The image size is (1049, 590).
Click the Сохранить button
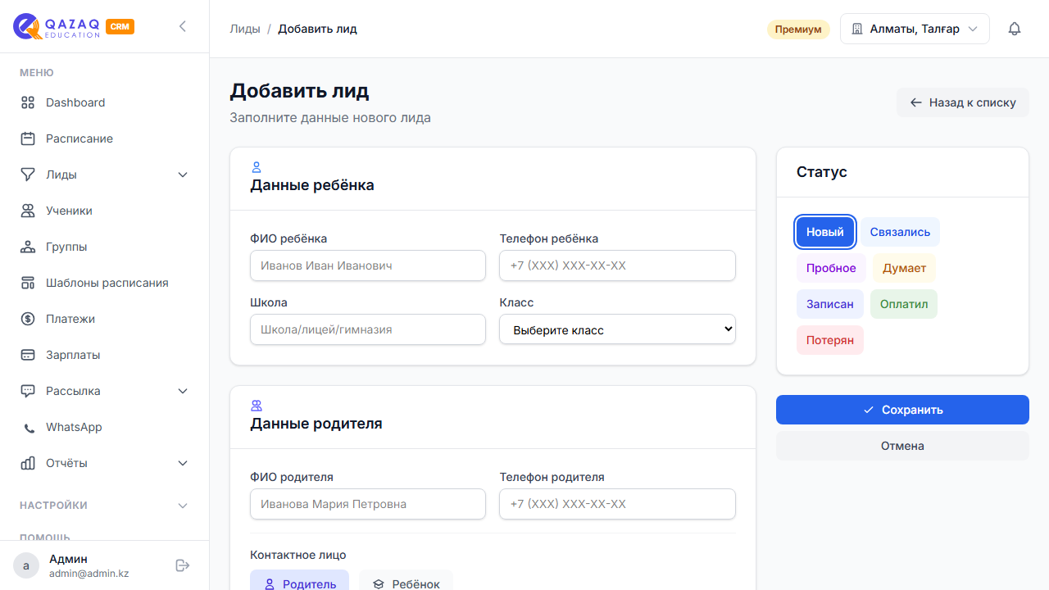[x=902, y=410]
